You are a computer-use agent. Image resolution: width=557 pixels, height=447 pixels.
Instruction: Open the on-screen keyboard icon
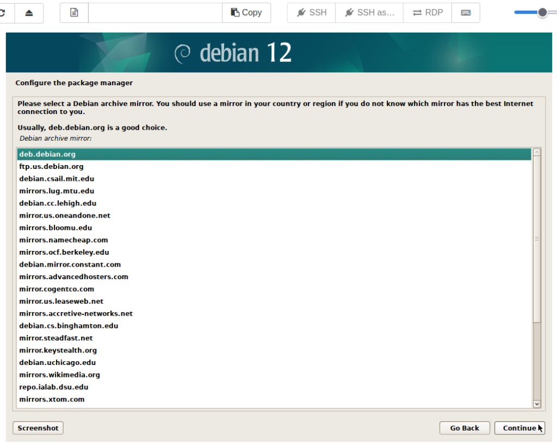coord(466,12)
